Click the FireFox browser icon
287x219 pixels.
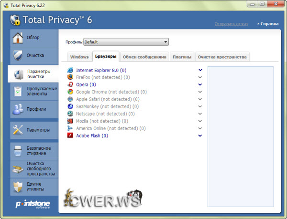70,77
